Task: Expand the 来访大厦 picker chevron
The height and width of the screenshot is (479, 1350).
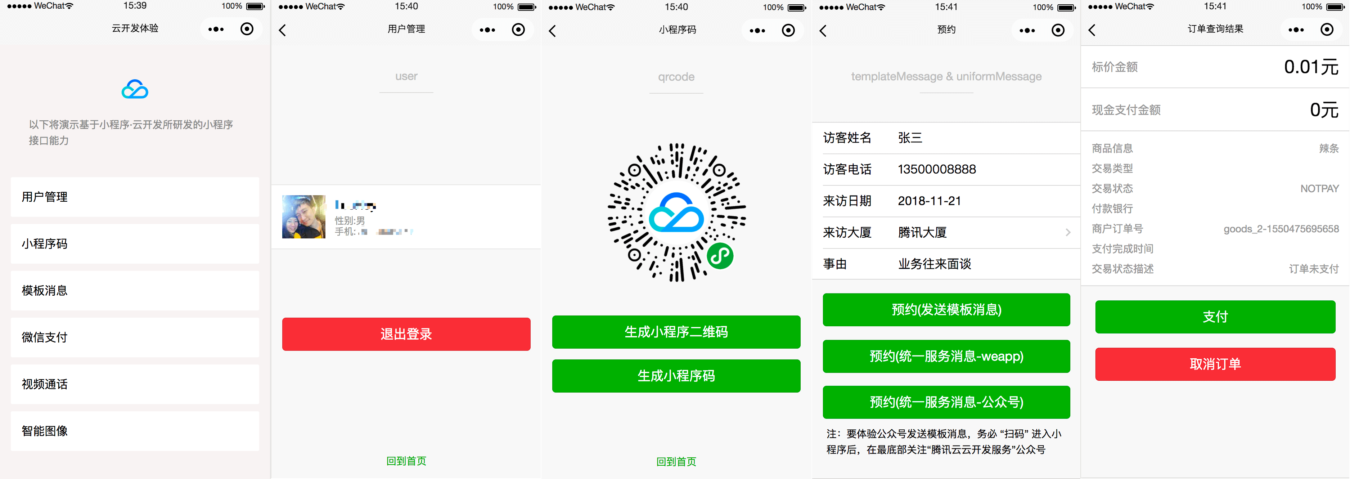Action: 1067,232
